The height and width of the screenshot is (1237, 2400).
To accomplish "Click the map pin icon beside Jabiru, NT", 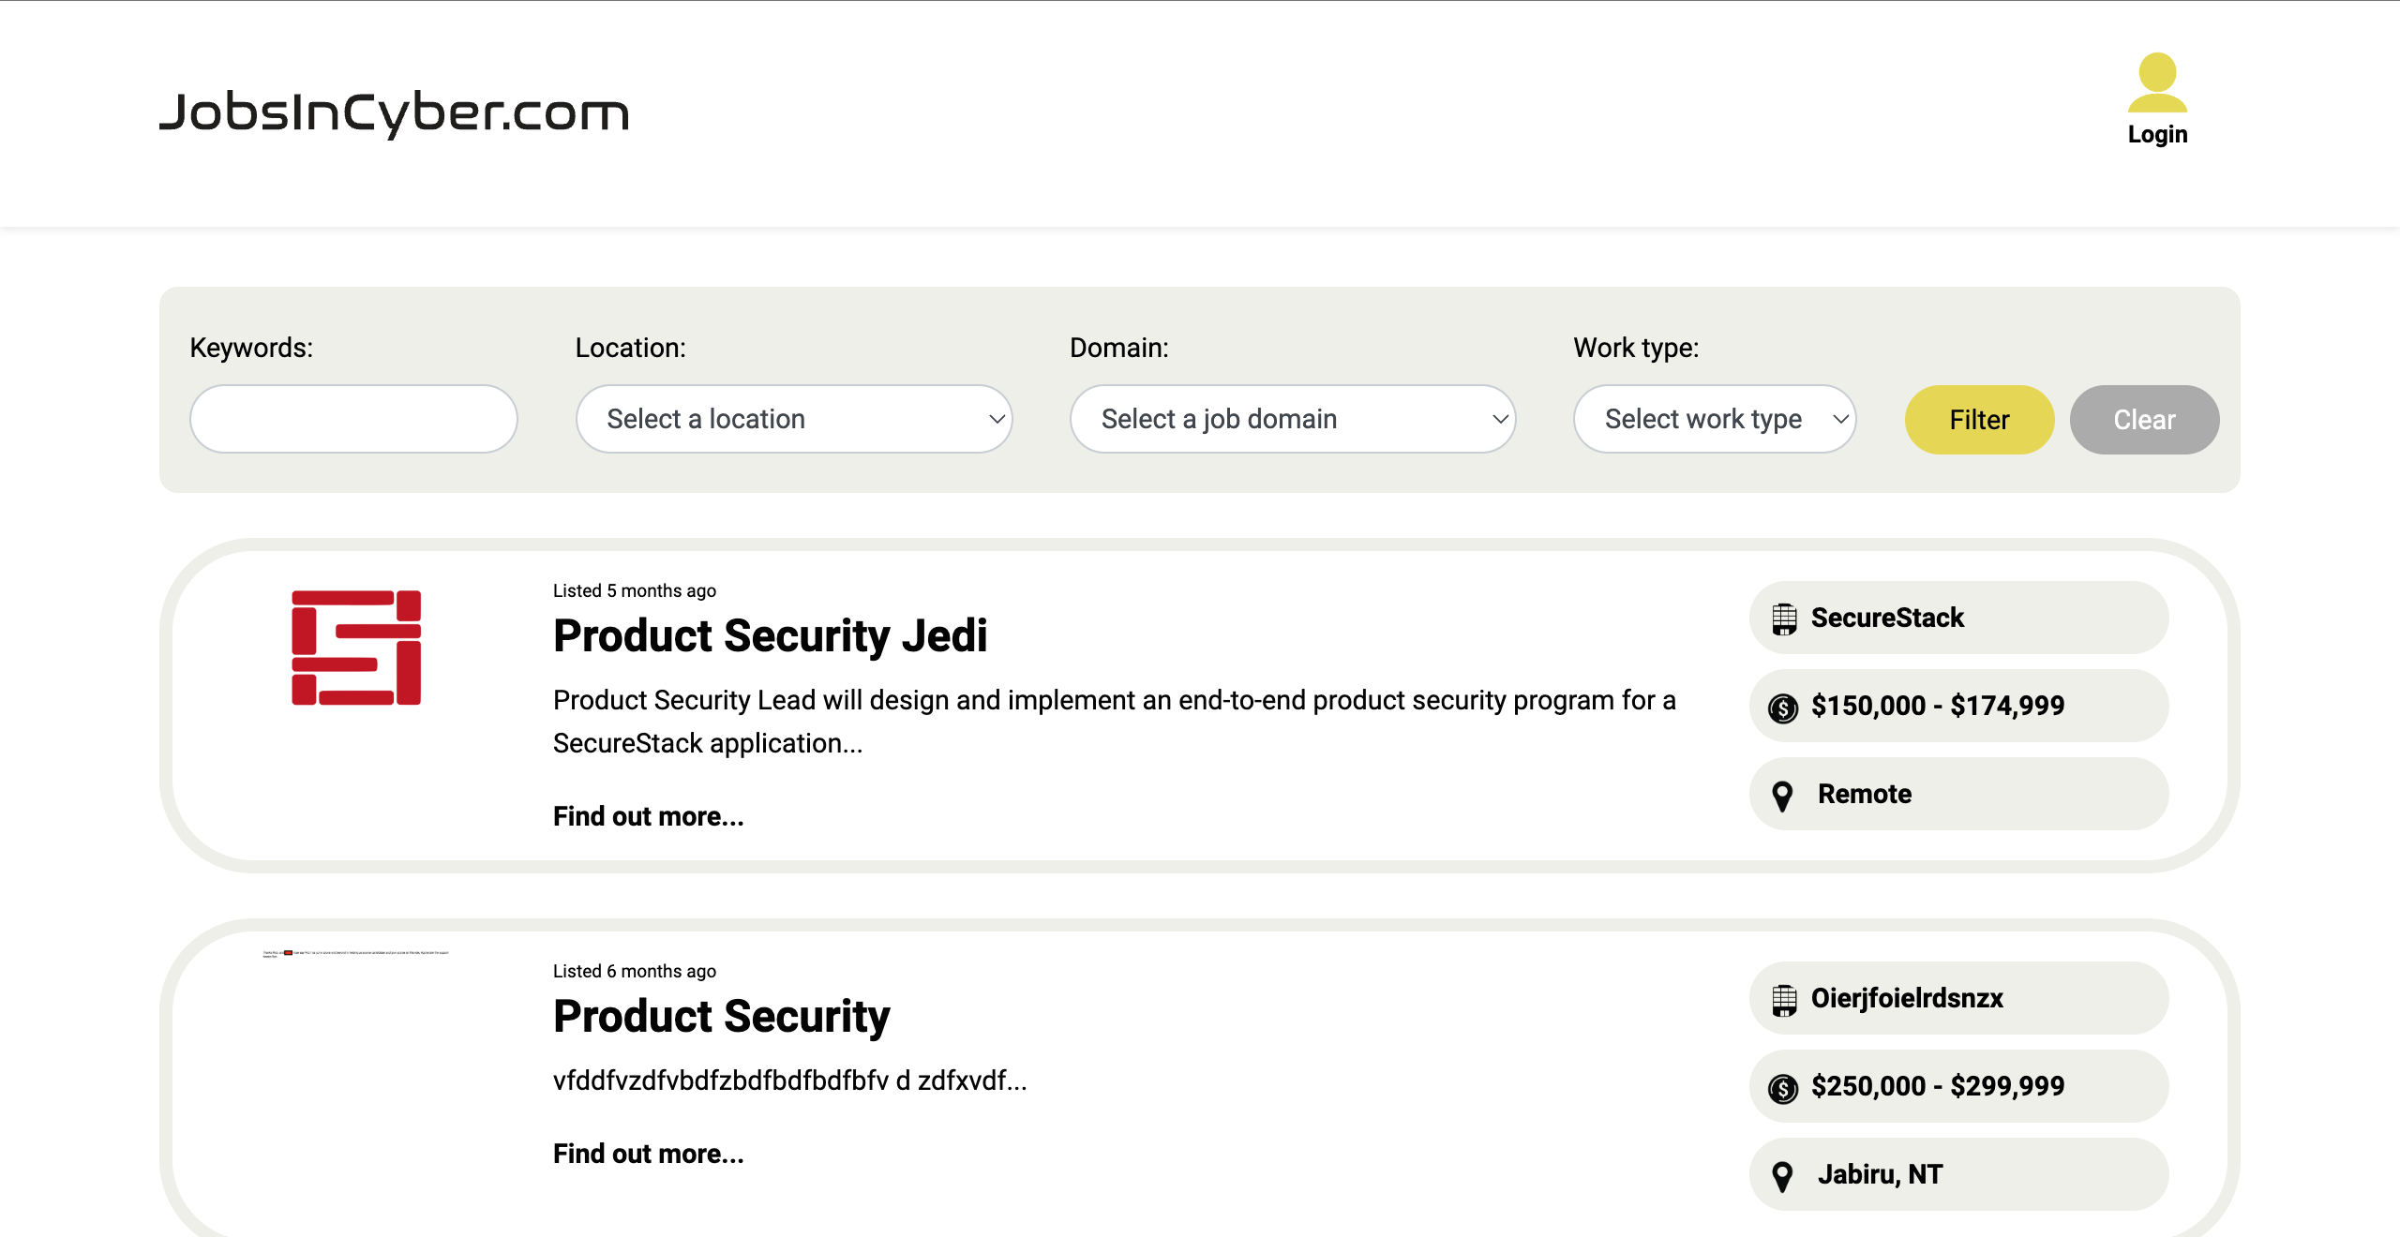I will 1782,1175.
